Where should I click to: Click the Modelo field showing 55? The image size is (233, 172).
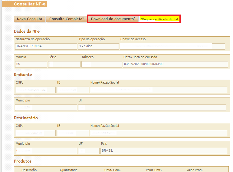pos(31,64)
